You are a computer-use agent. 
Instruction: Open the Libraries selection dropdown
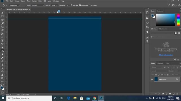point(162,33)
